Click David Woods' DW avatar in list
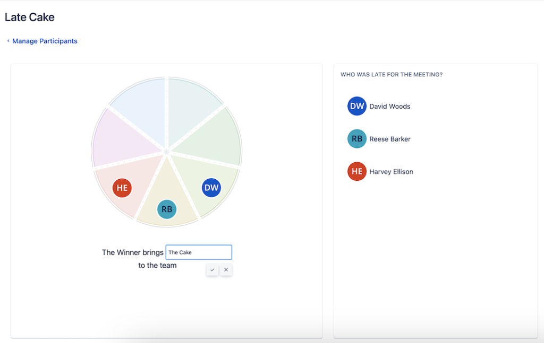This screenshot has height=343, width=544. click(x=357, y=106)
